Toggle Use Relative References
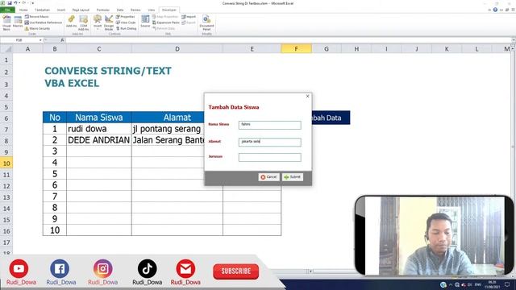The height and width of the screenshot is (290, 516). pyautogui.click(x=44, y=23)
